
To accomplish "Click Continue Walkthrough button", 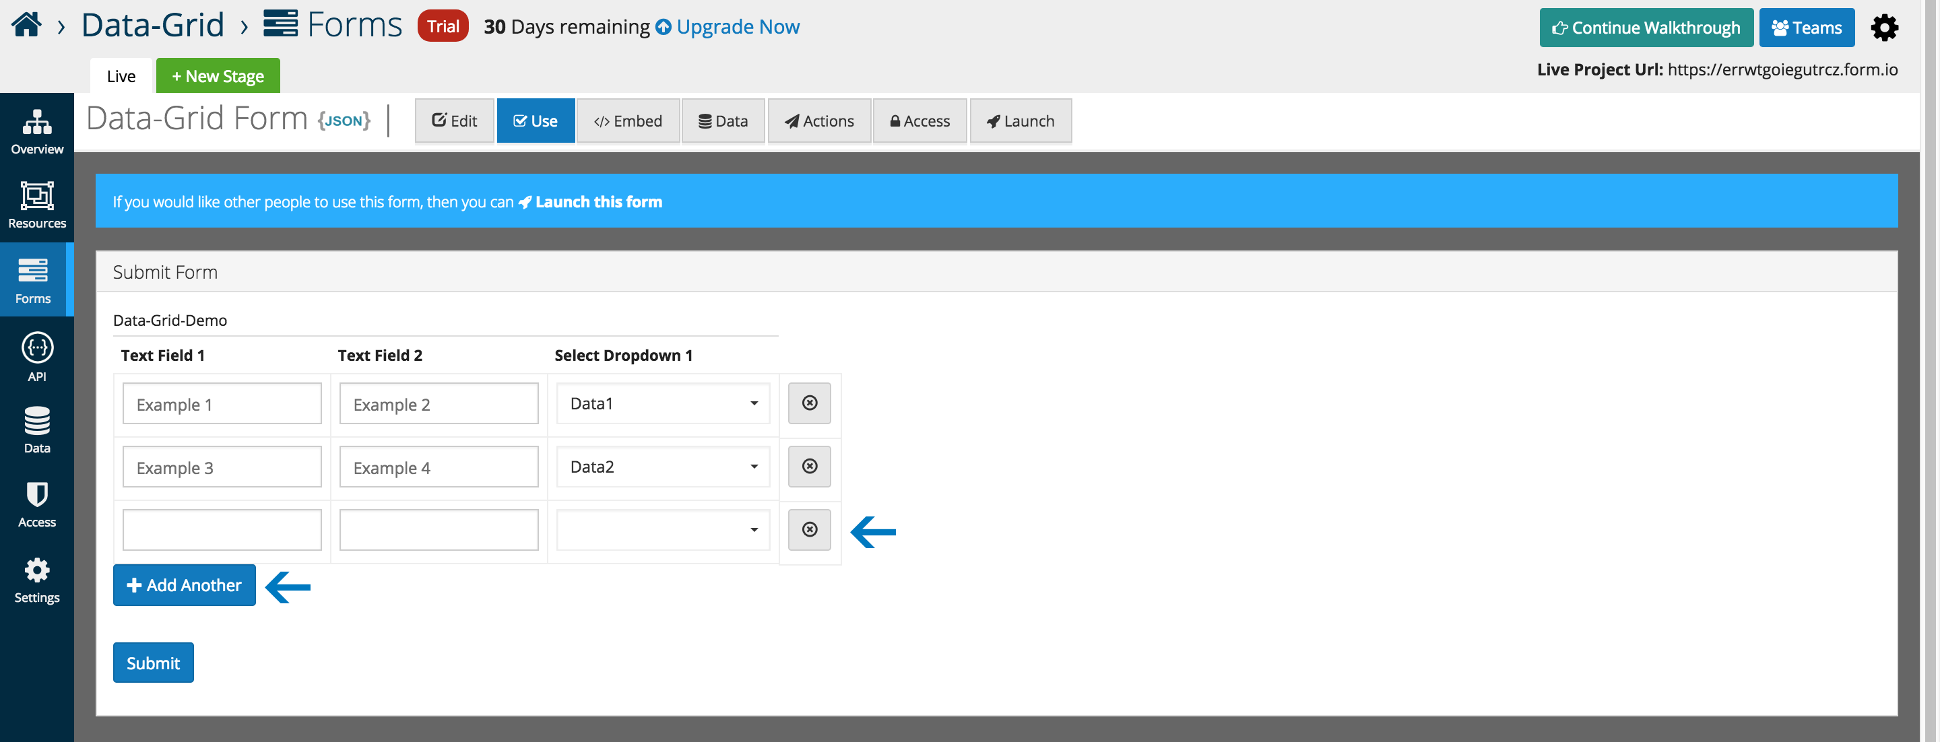I will (1646, 28).
